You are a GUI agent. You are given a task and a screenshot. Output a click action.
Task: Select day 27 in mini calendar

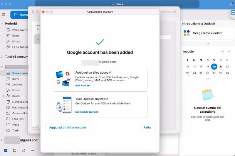pyautogui.click(x=214, y=73)
